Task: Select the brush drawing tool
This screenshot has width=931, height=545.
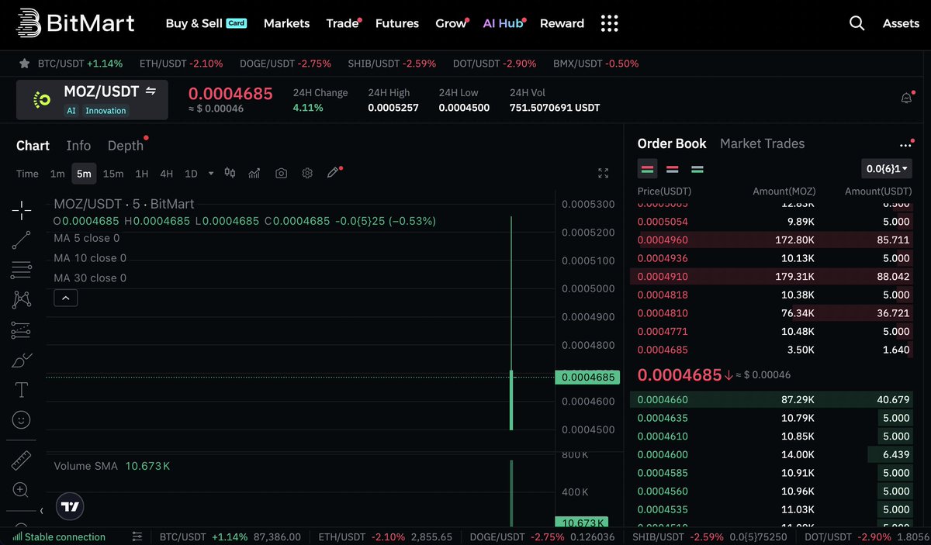Action: (22, 360)
